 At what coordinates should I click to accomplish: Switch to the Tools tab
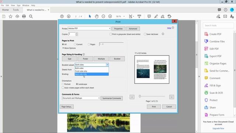pyautogui.click(x=16, y=10)
